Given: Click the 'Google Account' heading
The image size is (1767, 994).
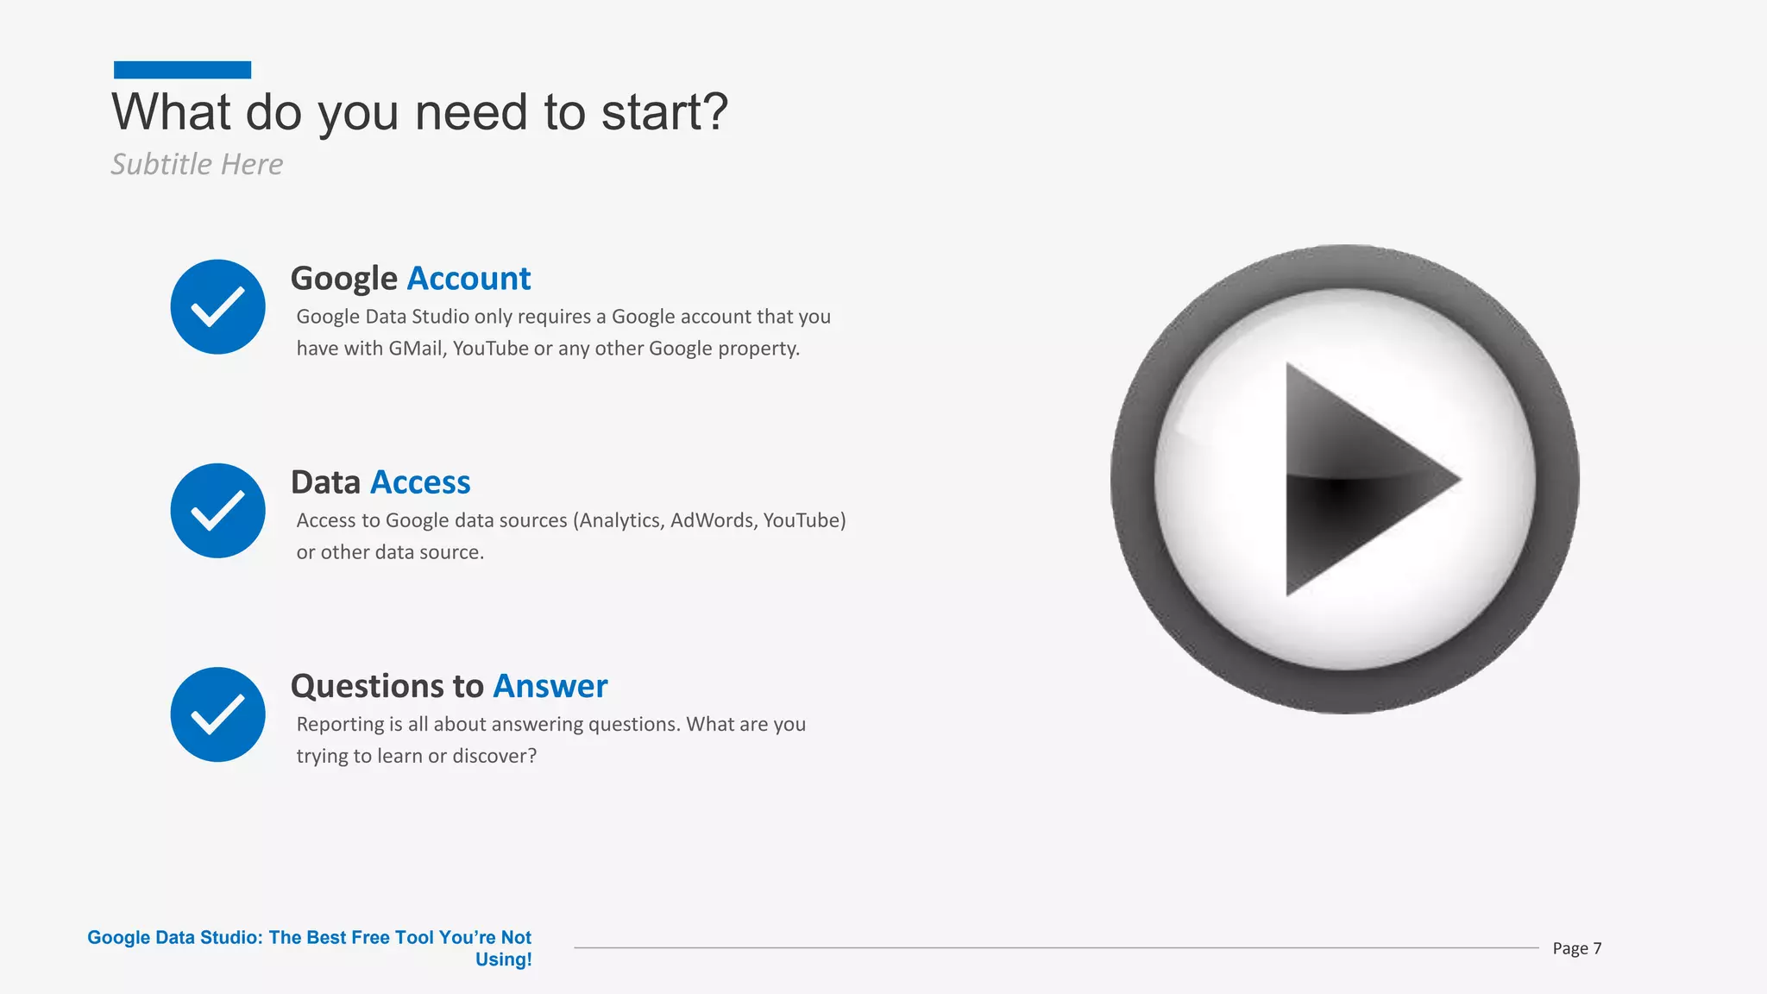Looking at the screenshot, I should click(x=411, y=279).
